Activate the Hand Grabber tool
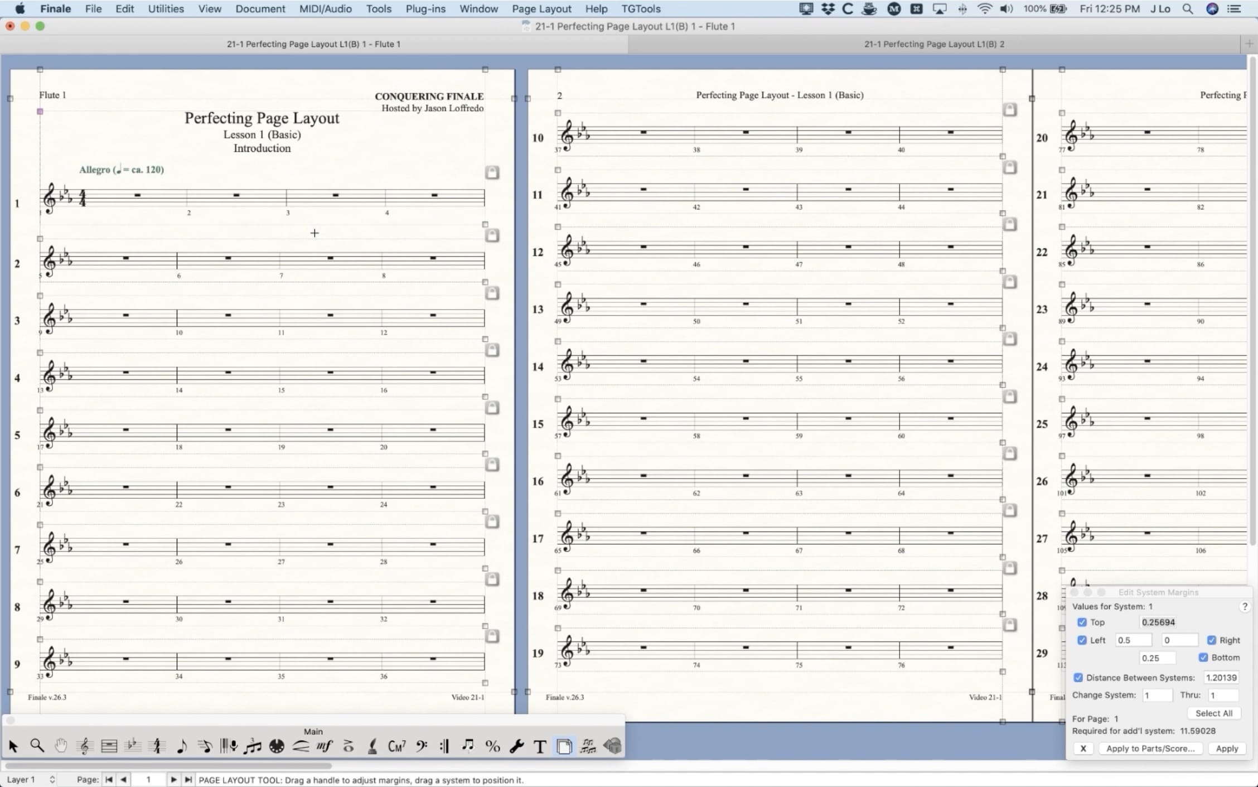 point(60,746)
